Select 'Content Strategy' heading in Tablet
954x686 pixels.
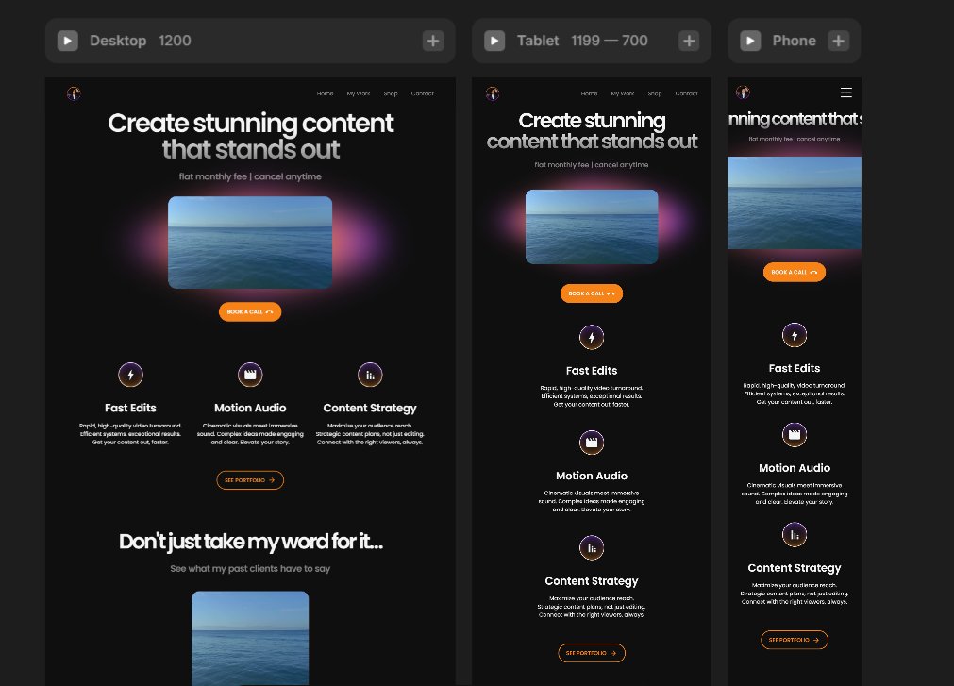pyautogui.click(x=592, y=581)
